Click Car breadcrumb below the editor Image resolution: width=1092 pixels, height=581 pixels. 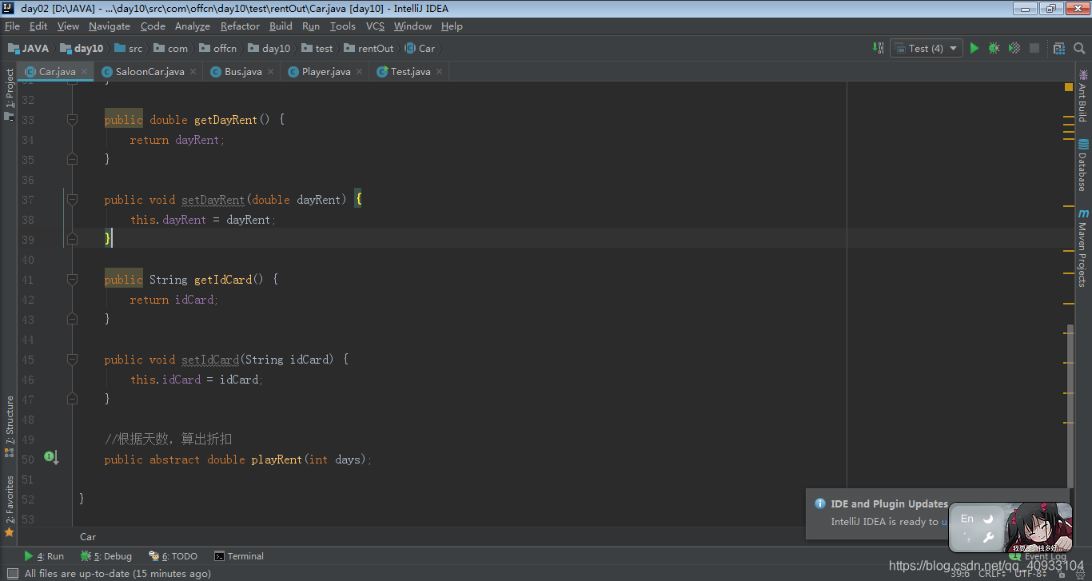pyautogui.click(x=88, y=537)
